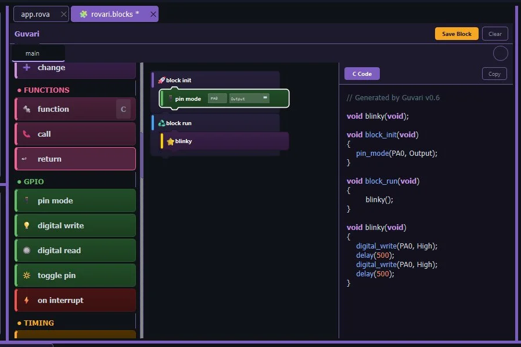Click the Save Block button

[x=457, y=34]
